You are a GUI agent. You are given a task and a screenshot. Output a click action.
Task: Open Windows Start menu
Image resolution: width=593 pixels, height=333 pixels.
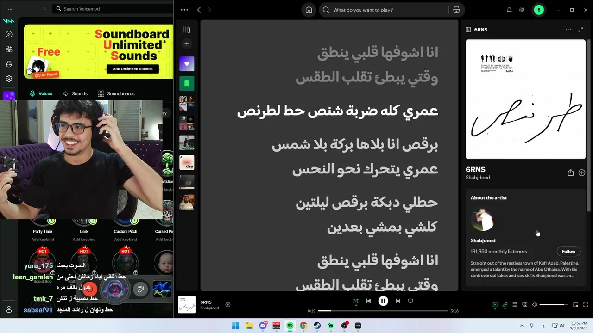point(235,326)
